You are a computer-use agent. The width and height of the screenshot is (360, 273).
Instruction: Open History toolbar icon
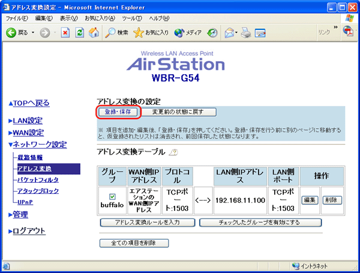click(x=212, y=33)
